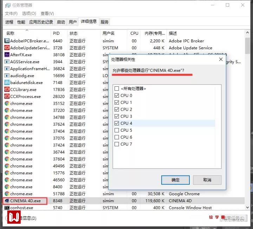Screen dimensions: 253x229
Task: Click Chrome icon of PID 34788 row
Action: [x=7, y=117]
